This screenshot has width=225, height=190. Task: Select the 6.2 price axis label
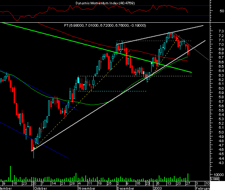(x=221, y=80)
